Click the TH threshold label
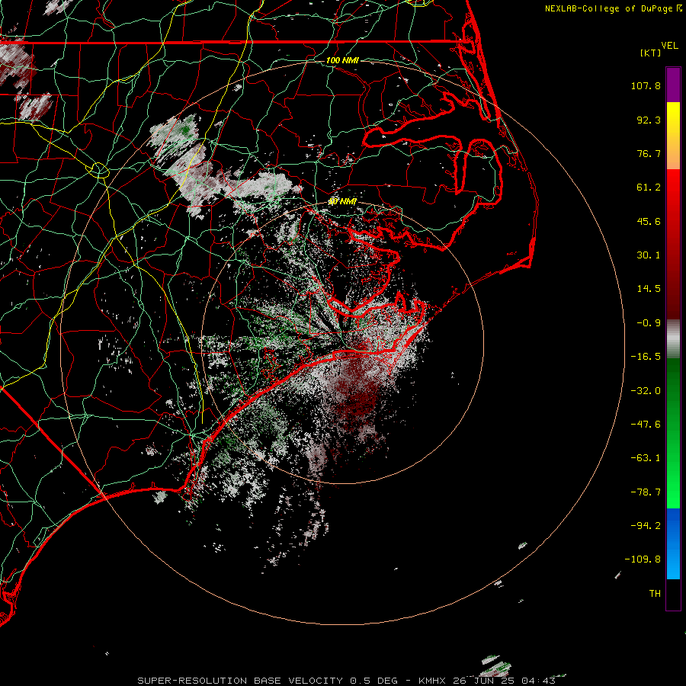Image resolution: width=686 pixels, height=686 pixels. (655, 593)
